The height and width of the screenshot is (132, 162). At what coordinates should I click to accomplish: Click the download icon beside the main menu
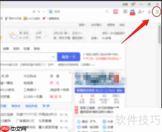pyautogui.click(x=149, y=12)
